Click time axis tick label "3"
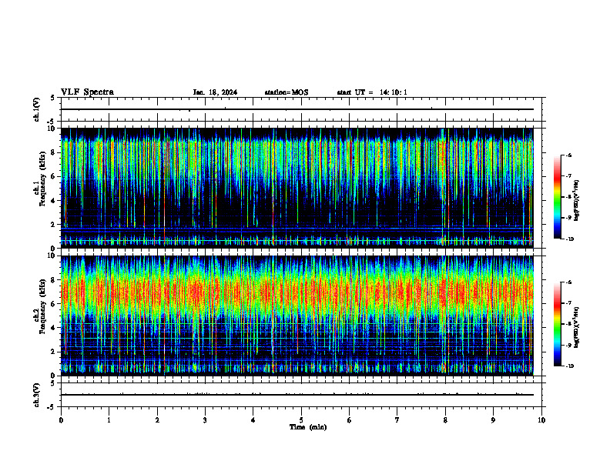Image resolution: width=610 pixels, height=471 pixels. coord(205,420)
